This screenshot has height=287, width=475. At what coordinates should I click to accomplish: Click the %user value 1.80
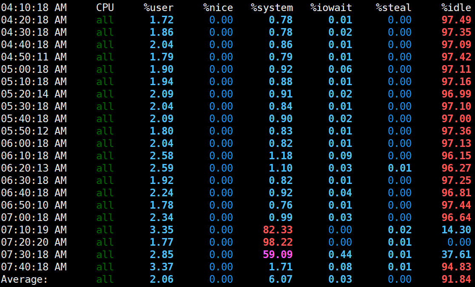coord(162,131)
